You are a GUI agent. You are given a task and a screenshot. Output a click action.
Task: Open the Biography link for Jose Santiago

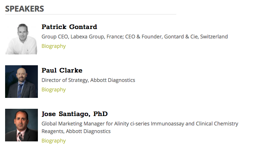[54, 141]
